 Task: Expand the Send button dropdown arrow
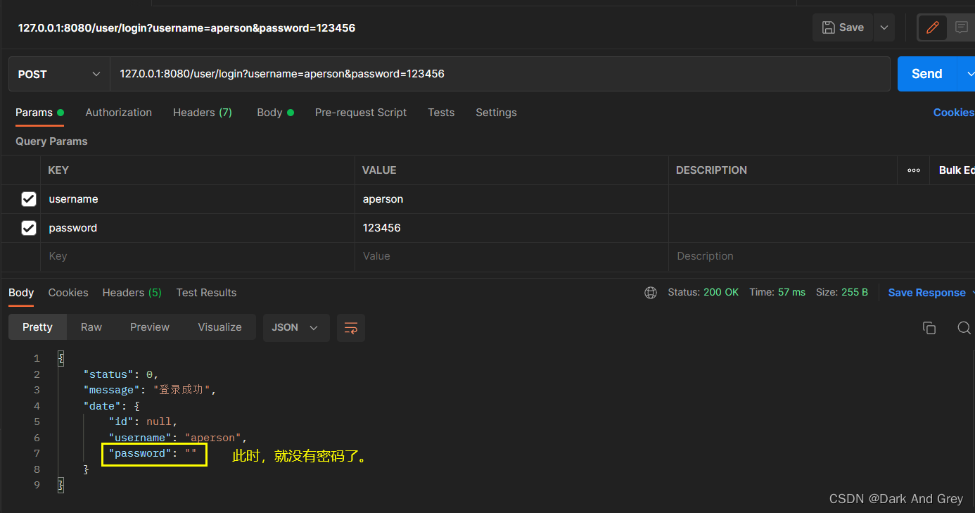tap(968, 74)
